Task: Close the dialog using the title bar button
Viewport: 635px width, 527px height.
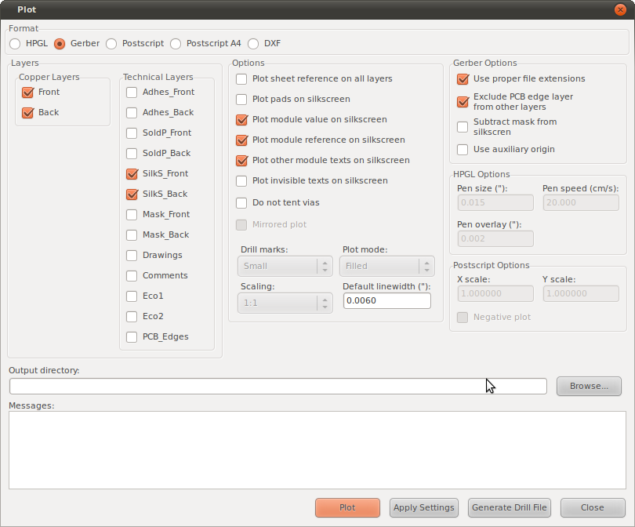Action: click(x=619, y=9)
